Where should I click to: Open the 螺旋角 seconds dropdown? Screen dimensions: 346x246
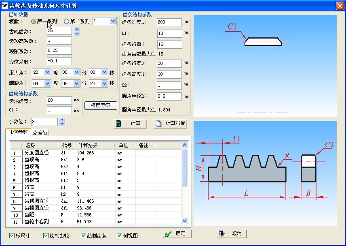coord(105,83)
